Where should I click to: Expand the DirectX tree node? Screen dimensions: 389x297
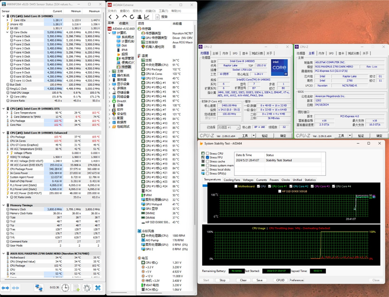pyautogui.click(x=110, y=100)
